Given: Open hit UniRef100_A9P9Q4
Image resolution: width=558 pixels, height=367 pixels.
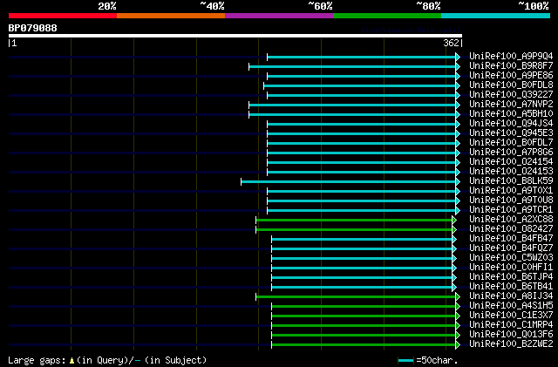Looking at the screenshot, I should pos(511,57).
